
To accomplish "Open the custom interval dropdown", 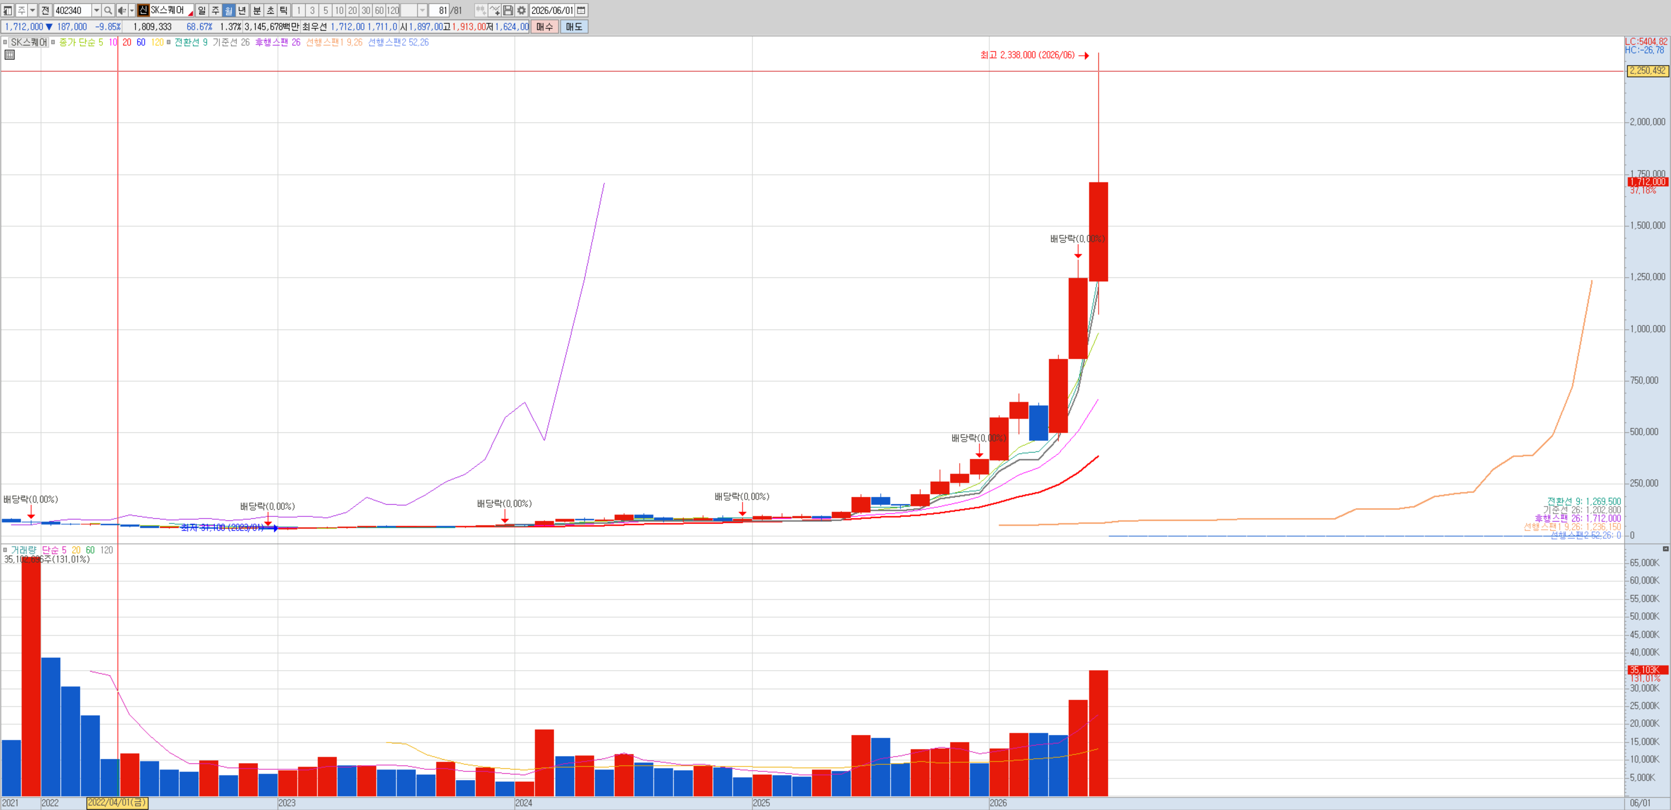I will click(422, 10).
